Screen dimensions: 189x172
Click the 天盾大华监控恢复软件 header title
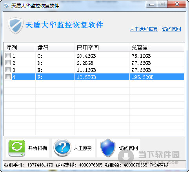(x=64, y=25)
